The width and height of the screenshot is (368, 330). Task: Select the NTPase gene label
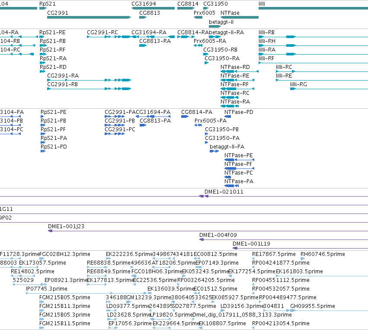[x=230, y=13]
